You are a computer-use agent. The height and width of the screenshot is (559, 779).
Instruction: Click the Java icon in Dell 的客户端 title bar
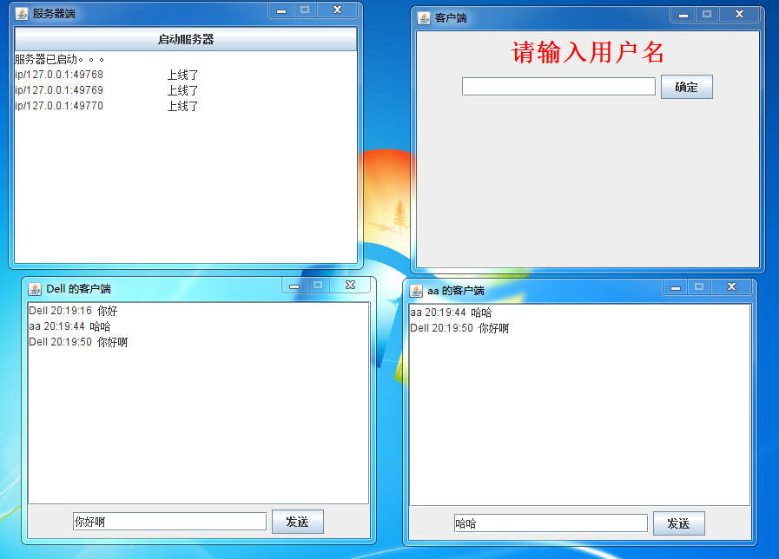pos(34,289)
